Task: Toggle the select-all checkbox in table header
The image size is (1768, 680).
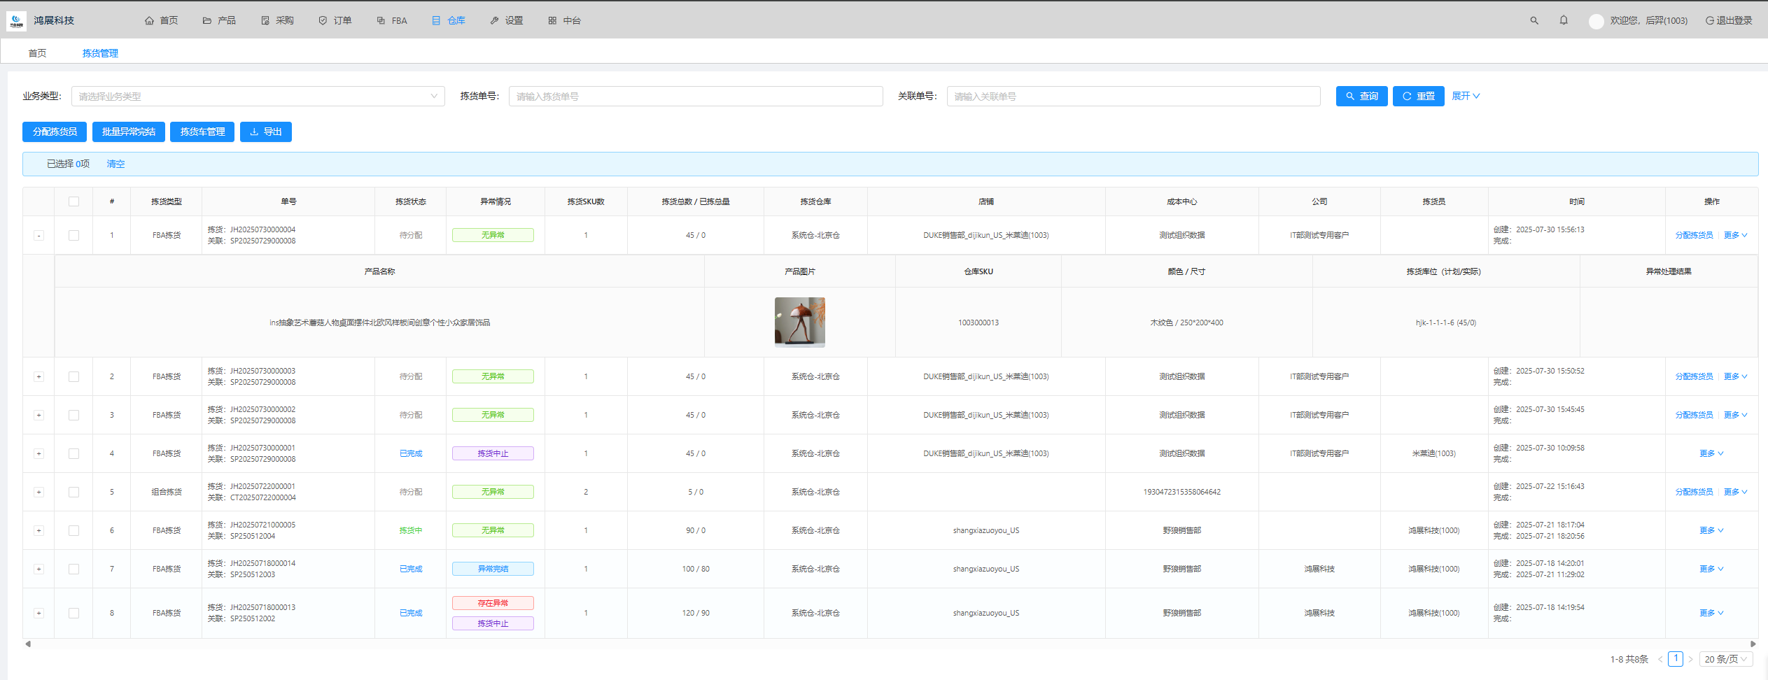Action: click(73, 202)
